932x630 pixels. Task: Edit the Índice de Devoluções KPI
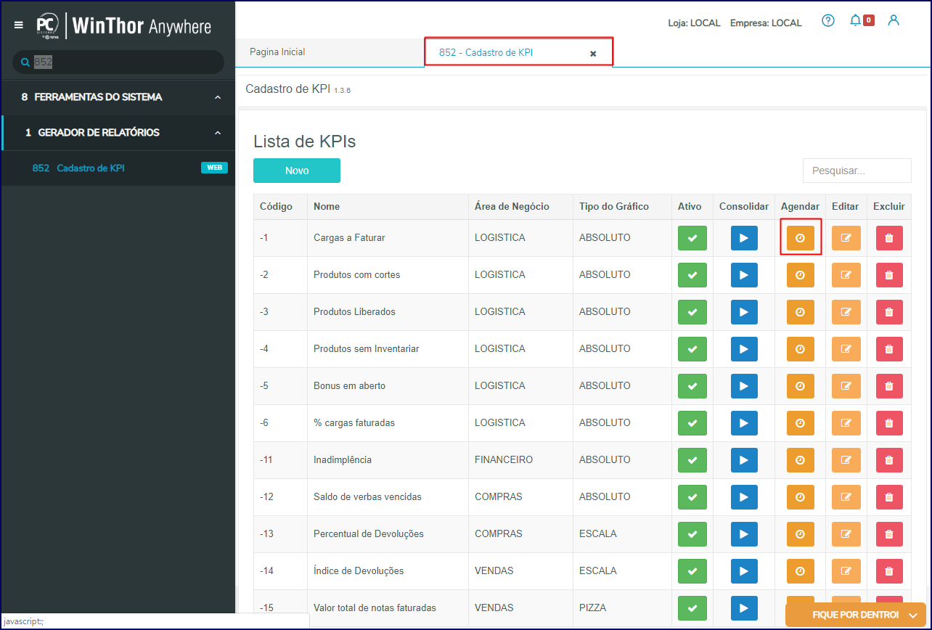(846, 571)
